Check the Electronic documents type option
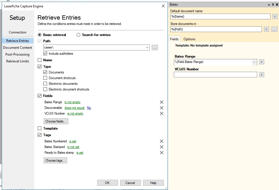This screenshot has height=190, width=279. 45,84
